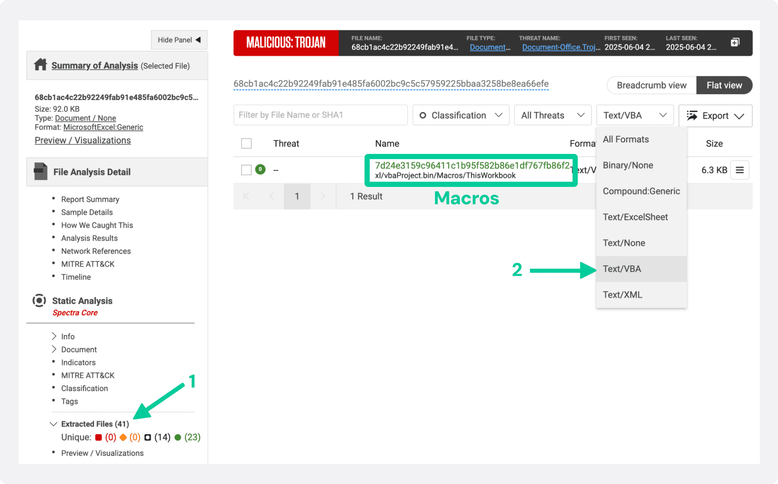Image resolution: width=778 pixels, height=484 pixels.
Task: Click the copy icon in the header bar
Action: (x=735, y=42)
